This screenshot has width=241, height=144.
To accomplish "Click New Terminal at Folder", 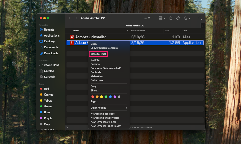I will tap(103, 122).
